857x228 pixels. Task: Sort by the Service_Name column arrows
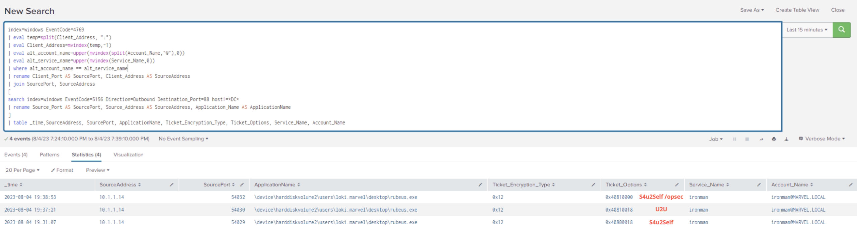pyautogui.click(x=727, y=185)
